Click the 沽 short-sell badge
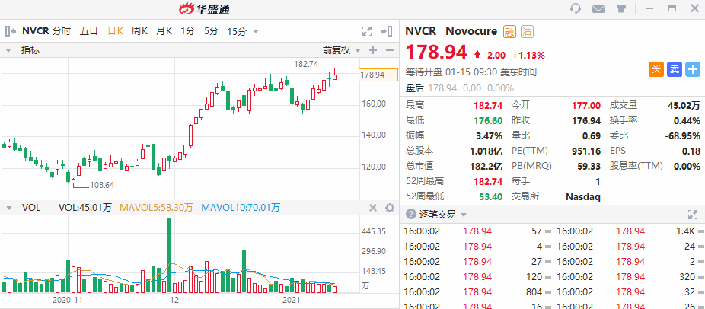The width and height of the screenshot is (705, 309). click(527, 31)
